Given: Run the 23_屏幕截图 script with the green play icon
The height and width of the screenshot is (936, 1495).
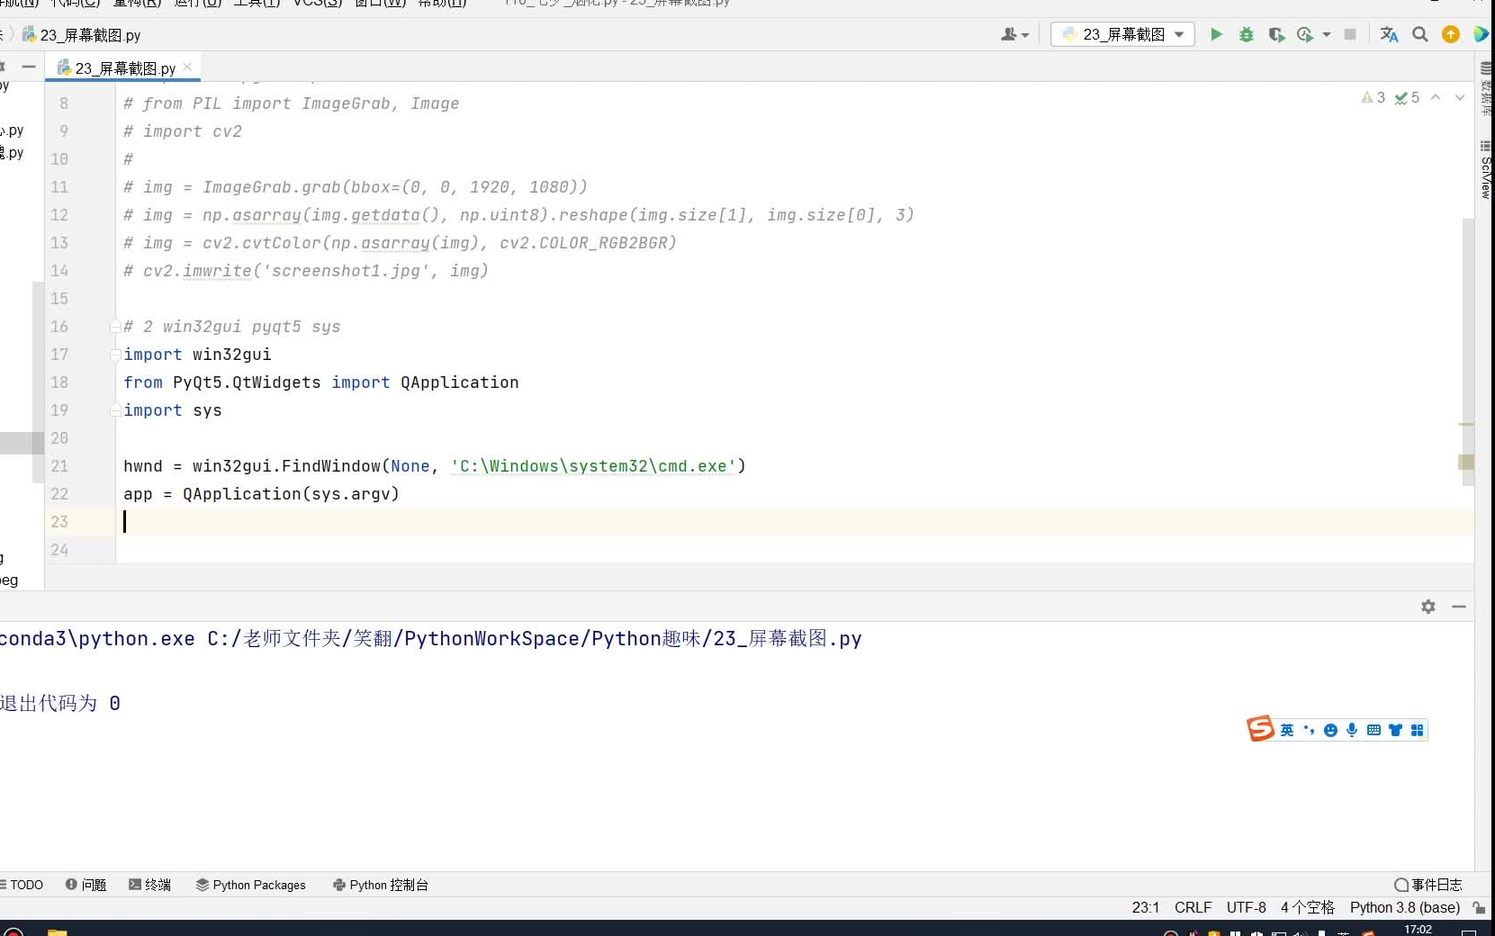Looking at the screenshot, I should coord(1216,34).
